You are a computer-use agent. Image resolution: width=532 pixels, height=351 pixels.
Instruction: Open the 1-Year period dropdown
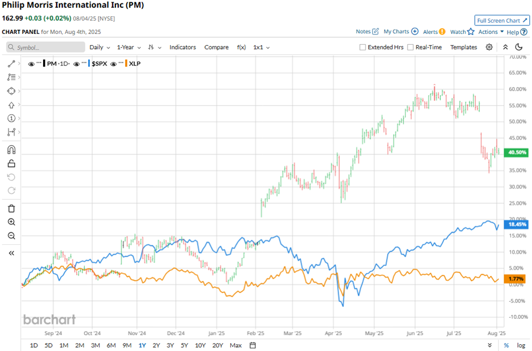tap(129, 47)
